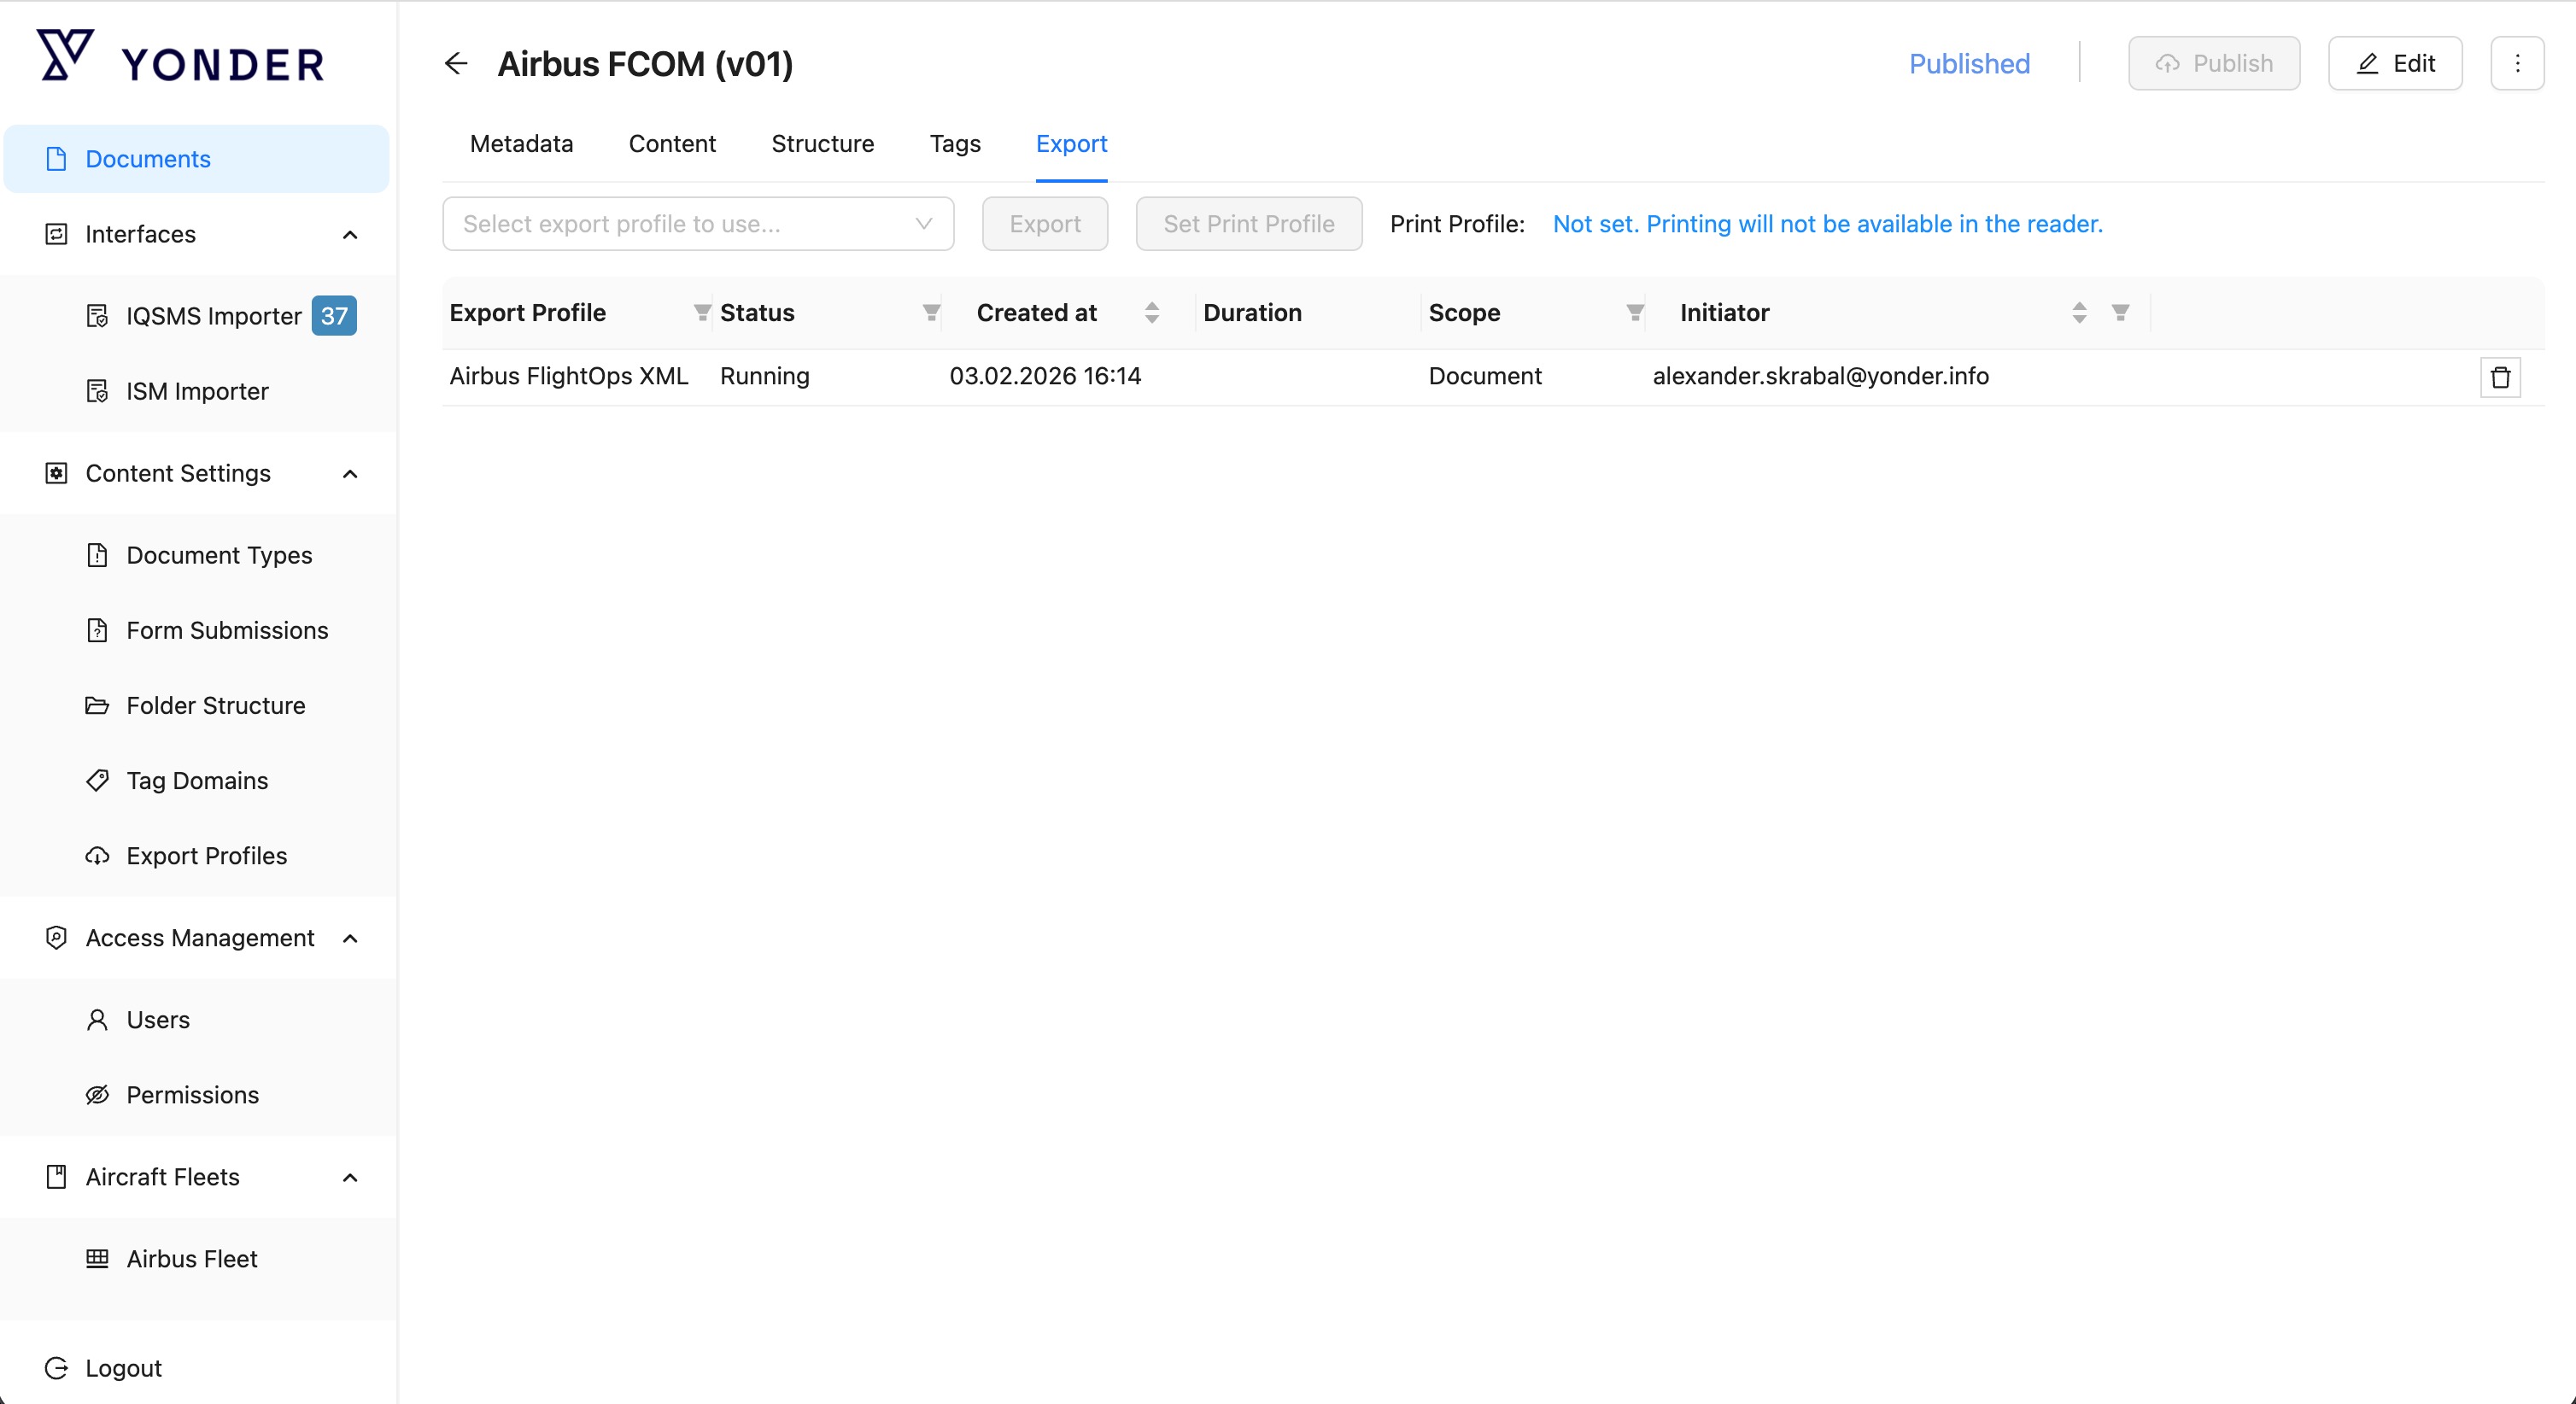Image resolution: width=2576 pixels, height=1404 pixels.
Task: Click the Edit button
Action: (x=2395, y=64)
